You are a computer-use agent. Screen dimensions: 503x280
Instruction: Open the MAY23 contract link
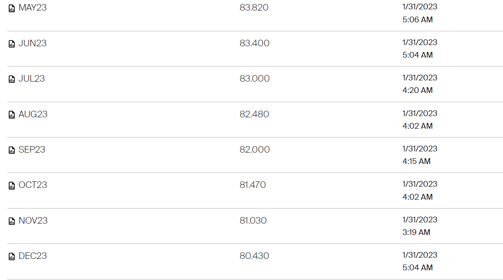[x=32, y=8]
